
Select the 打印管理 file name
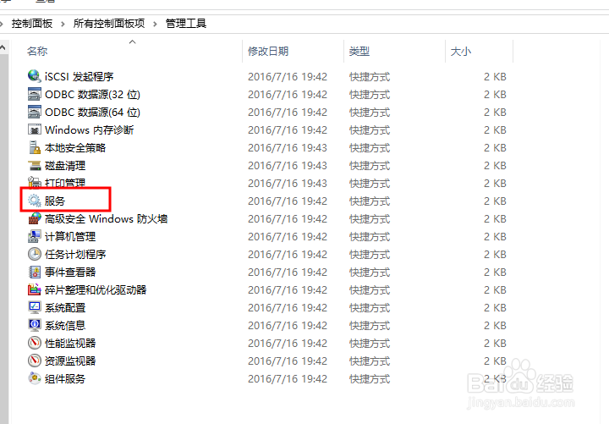click(65, 183)
